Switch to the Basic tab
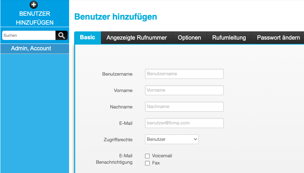The image size is (304, 173). tap(87, 37)
